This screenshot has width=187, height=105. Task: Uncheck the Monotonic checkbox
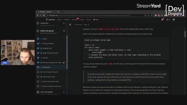pos(38,67)
